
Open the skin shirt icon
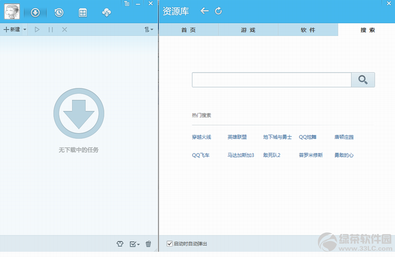[120, 243]
